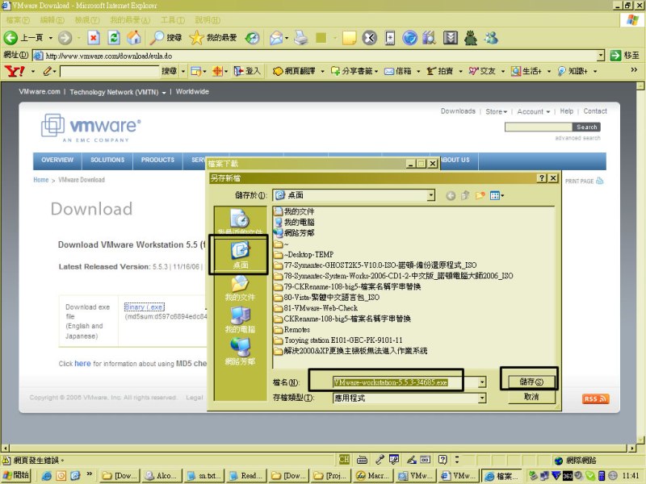Click the IE Back arrow button
The image size is (646, 484).
click(x=10, y=38)
